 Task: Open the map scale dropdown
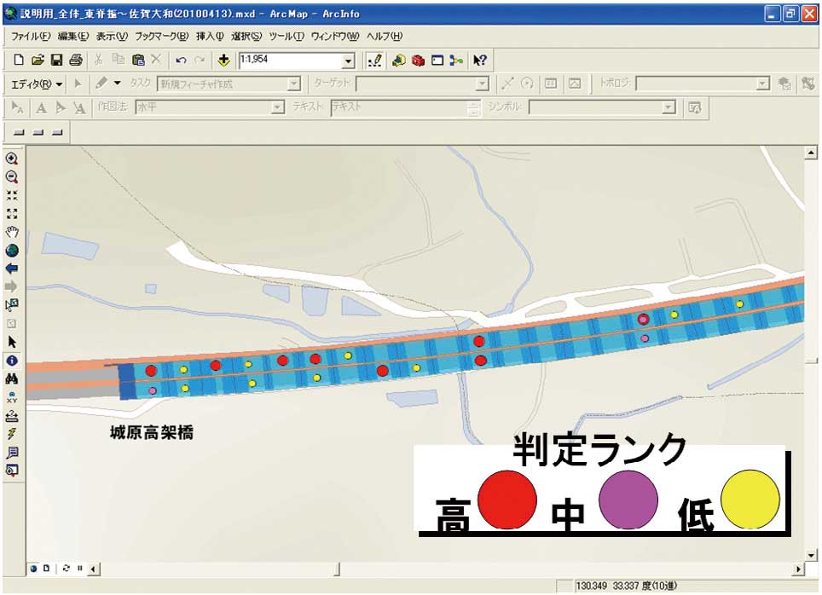(x=348, y=61)
